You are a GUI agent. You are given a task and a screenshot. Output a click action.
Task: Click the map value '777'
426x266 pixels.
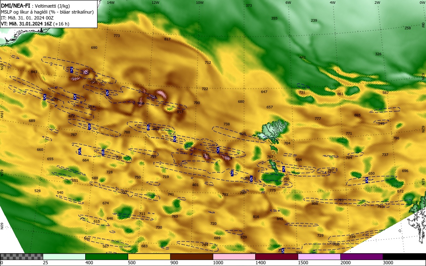[x=318, y=119]
